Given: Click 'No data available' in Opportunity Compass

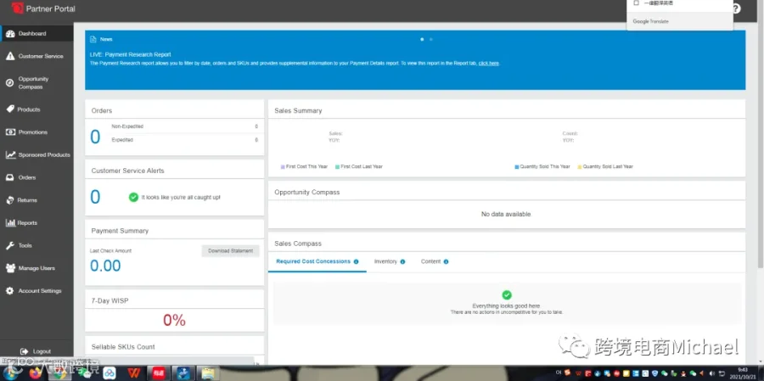Looking at the screenshot, I should [507, 215].
